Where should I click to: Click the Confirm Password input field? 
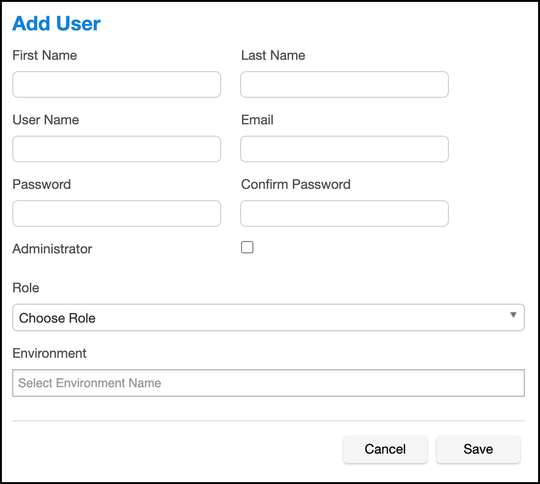click(344, 214)
